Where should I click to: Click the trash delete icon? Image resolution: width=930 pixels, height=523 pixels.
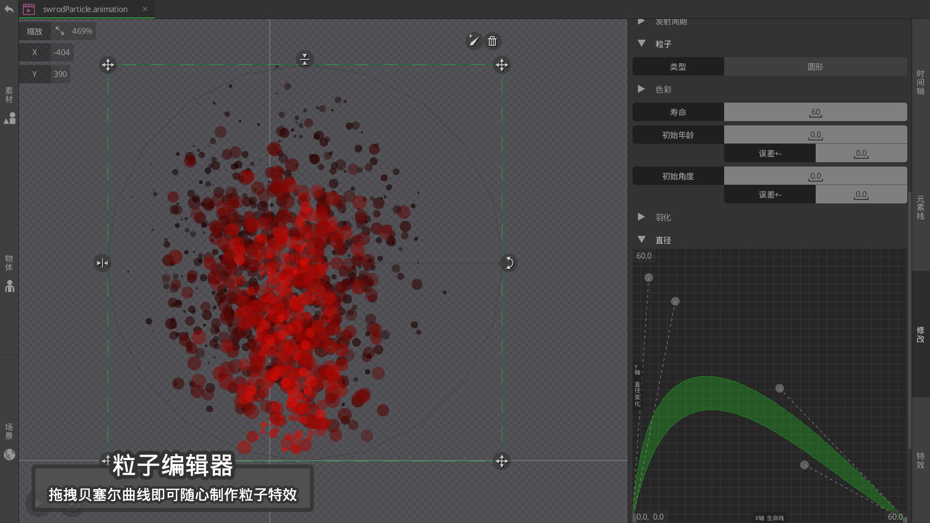click(x=492, y=41)
